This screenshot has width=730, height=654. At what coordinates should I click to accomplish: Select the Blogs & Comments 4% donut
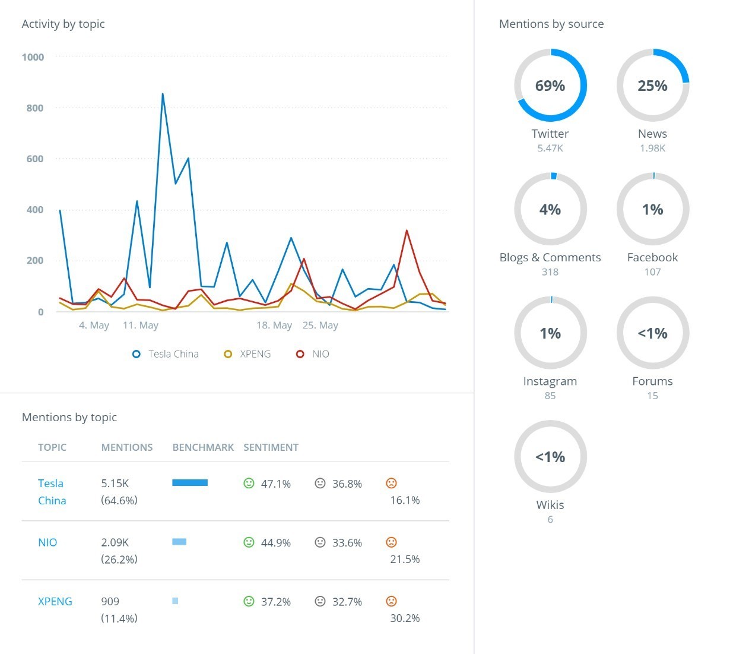point(550,209)
